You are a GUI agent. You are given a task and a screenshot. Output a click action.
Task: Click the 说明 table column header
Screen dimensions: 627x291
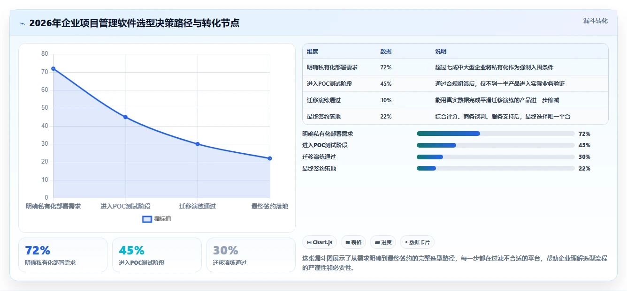point(441,52)
